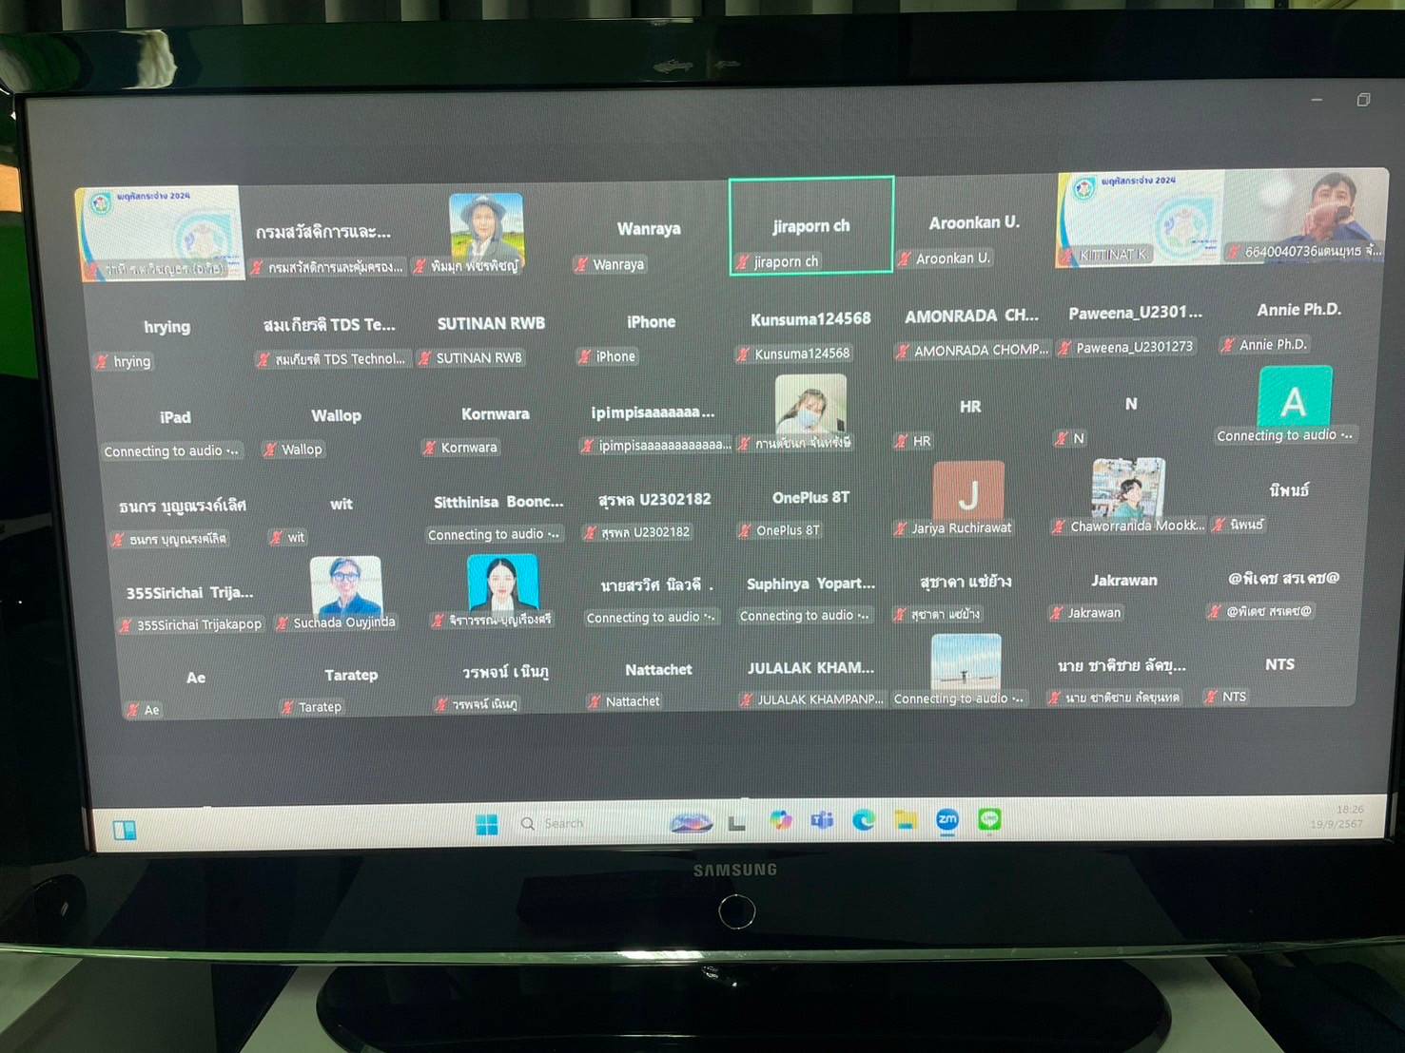Screen dimensions: 1405x1053
Task: Open Microsoft Teams from the taskbar
Action: click(x=822, y=820)
